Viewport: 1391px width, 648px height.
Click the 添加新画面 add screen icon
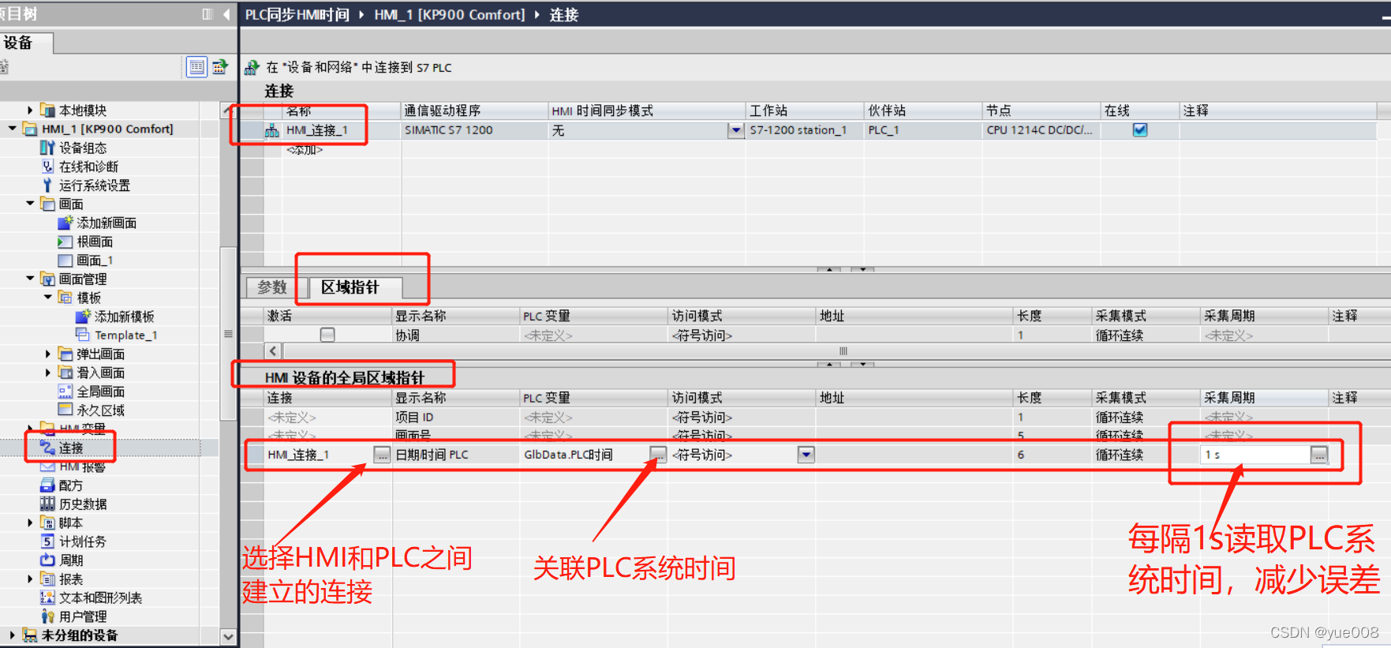(65, 223)
